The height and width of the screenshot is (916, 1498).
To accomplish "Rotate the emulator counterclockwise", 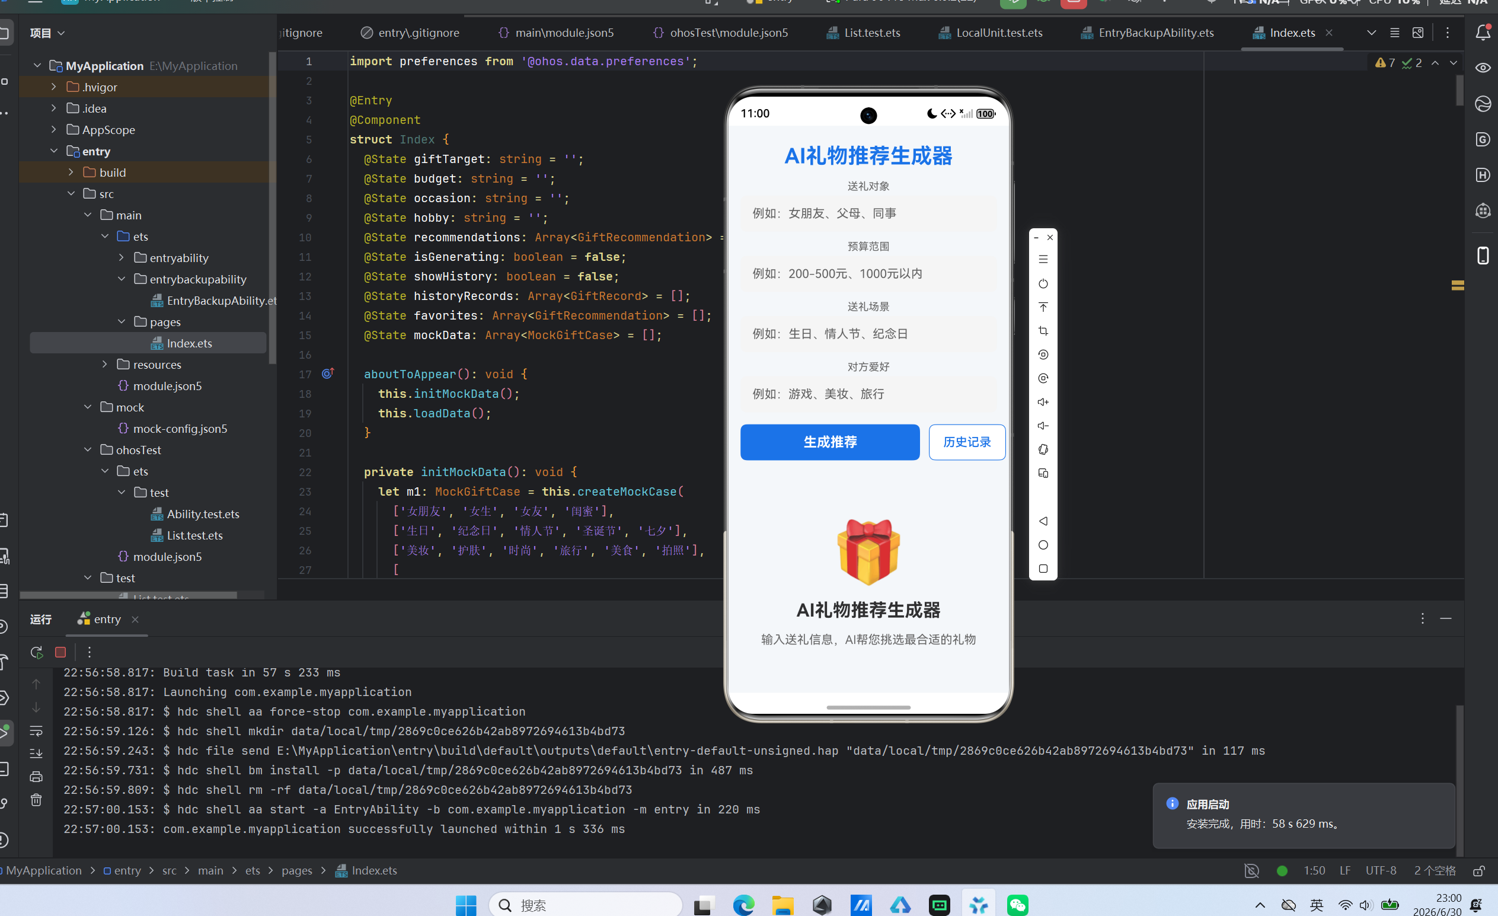I will tap(1043, 355).
